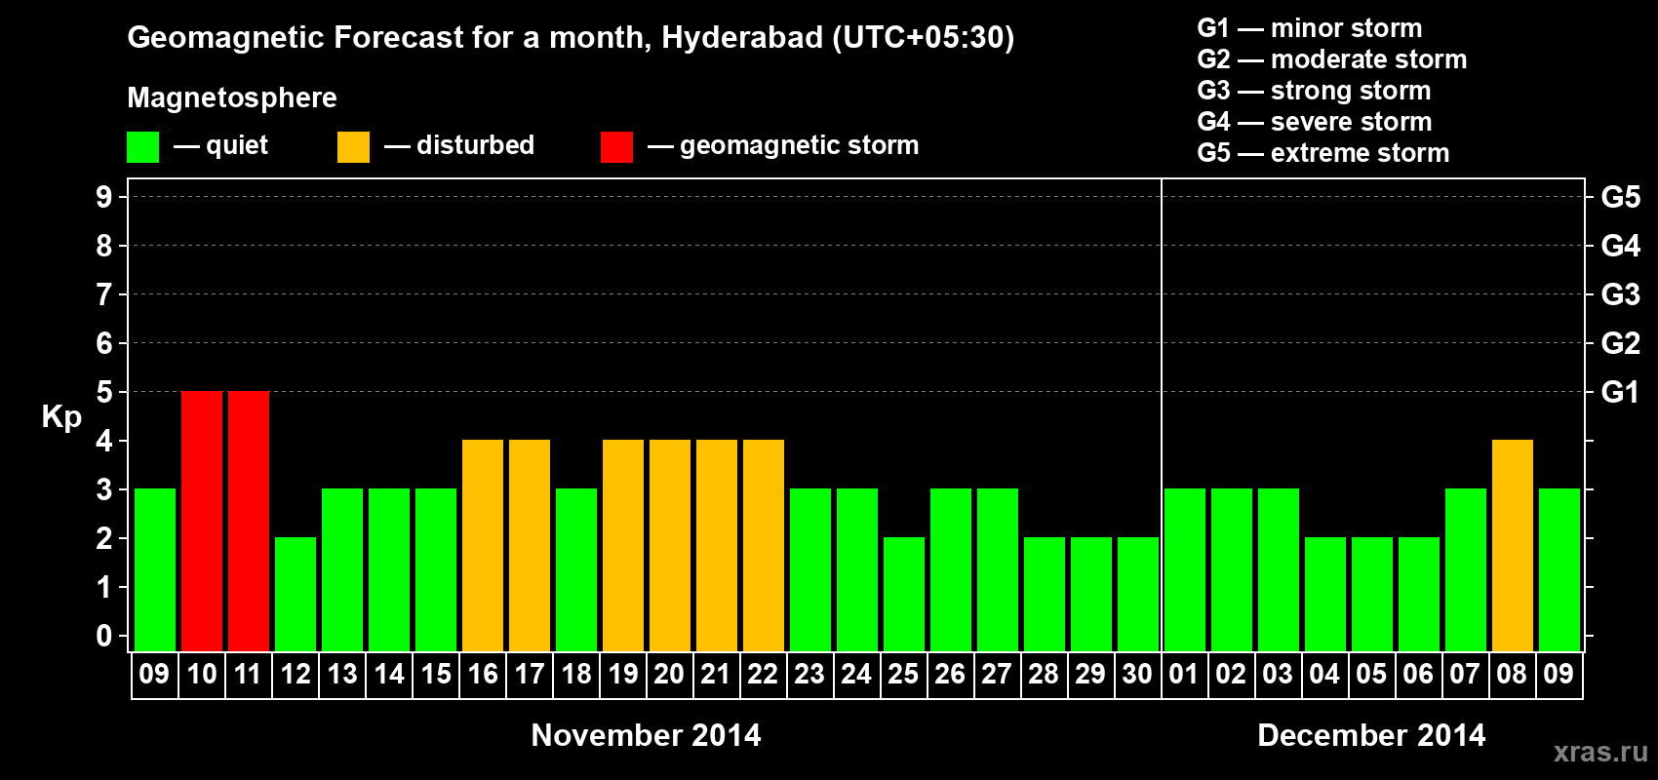Click the green bar for November 09

click(x=155, y=570)
